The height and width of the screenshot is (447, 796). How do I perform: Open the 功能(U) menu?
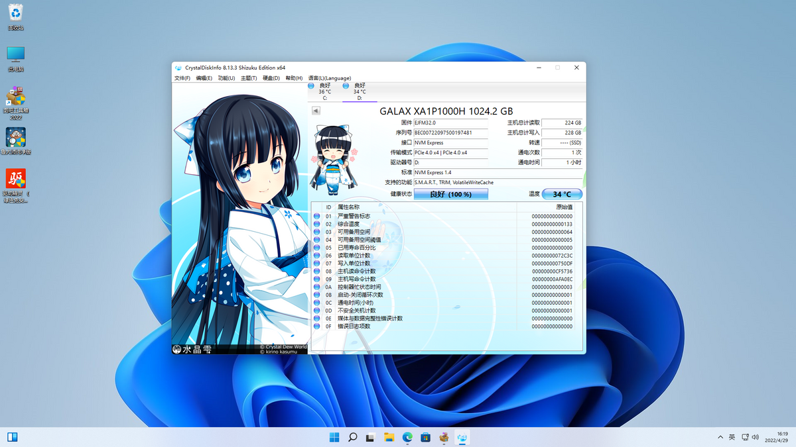click(x=226, y=78)
